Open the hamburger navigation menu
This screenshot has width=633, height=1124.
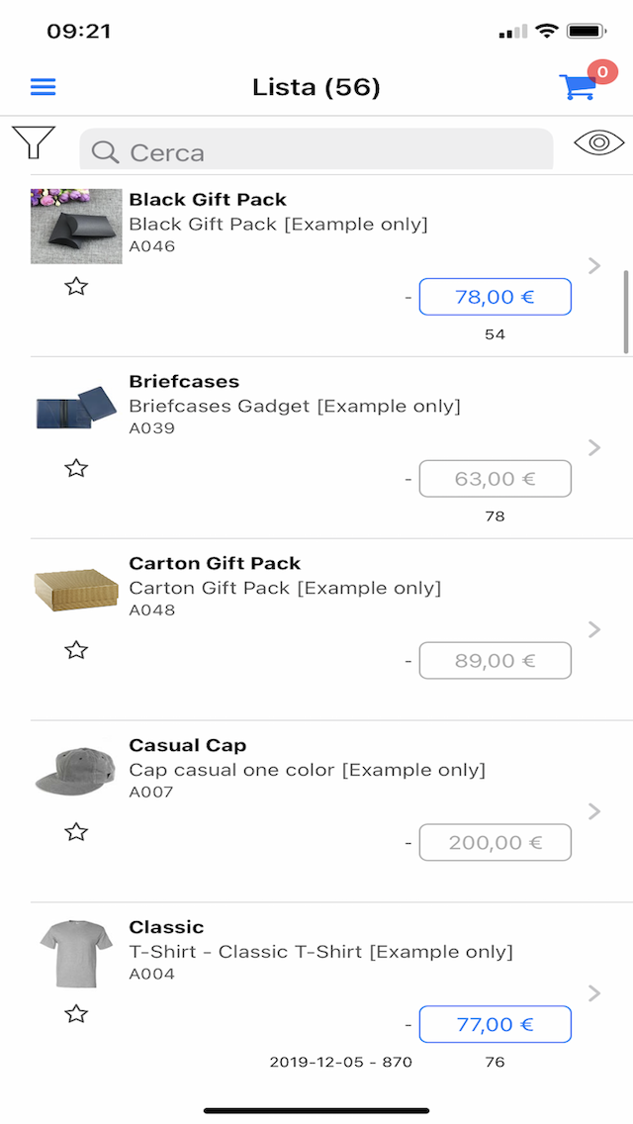point(43,86)
